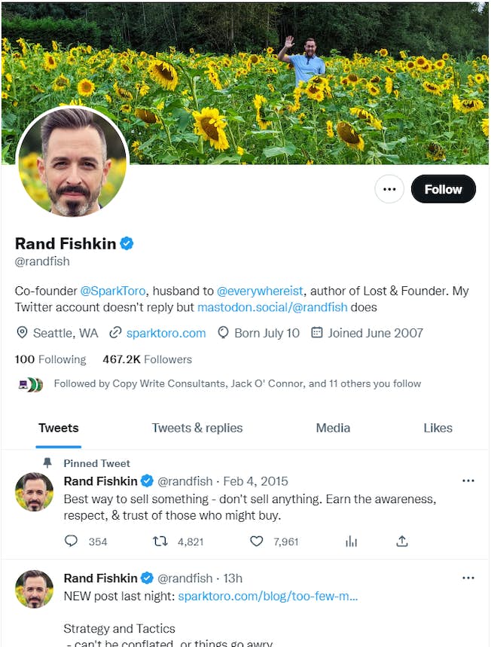This screenshot has width=491, height=647.
Task: Switch to the Media tab
Action: (x=333, y=428)
